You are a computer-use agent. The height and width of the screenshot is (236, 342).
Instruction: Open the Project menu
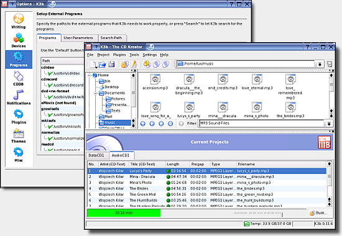[103, 55]
